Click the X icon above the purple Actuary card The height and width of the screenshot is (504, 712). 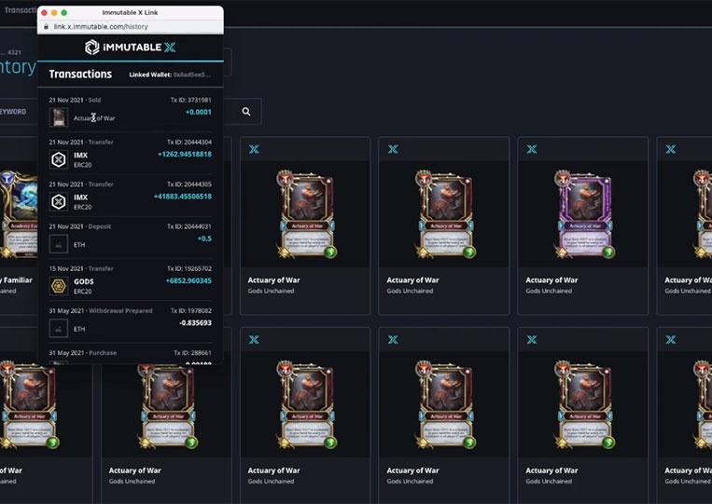pyautogui.click(x=532, y=149)
